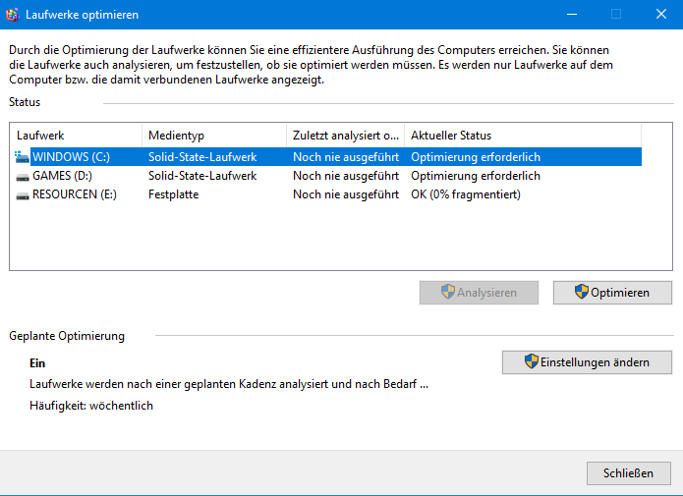This screenshot has height=496, width=683.
Task: Sort by the Medientyp column header
Action: tap(214, 136)
